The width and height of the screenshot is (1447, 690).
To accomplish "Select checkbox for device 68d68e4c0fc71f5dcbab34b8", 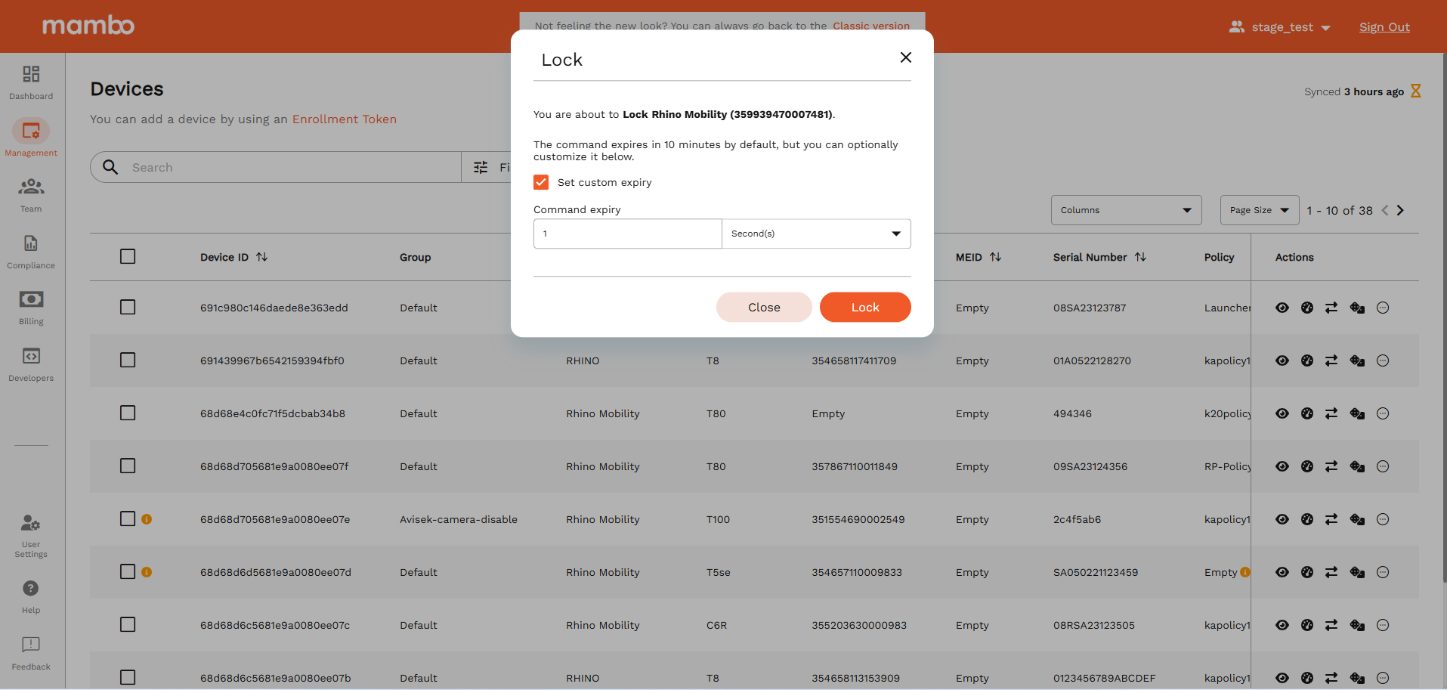I will pyautogui.click(x=128, y=413).
